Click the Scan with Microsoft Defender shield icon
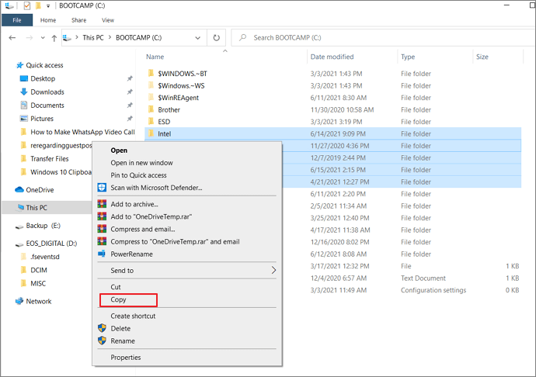Screen dimensions: 536x377 tap(102, 188)
